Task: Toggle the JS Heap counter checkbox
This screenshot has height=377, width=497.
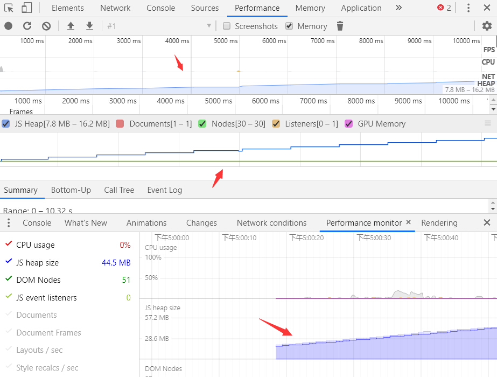Action: [x=6, y=124]
